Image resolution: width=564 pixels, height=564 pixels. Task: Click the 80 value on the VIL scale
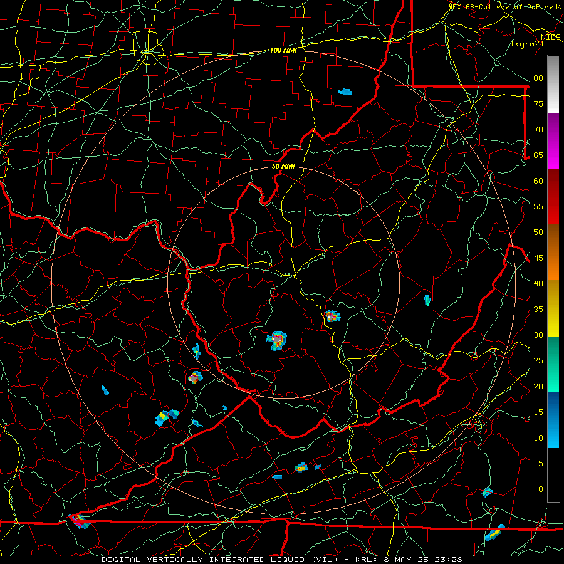coord(538,78)
